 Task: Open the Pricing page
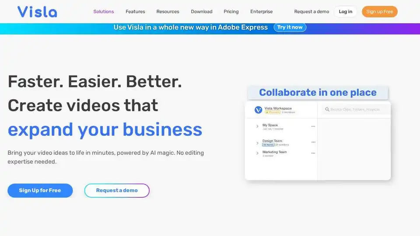click(x=231, y=11)
